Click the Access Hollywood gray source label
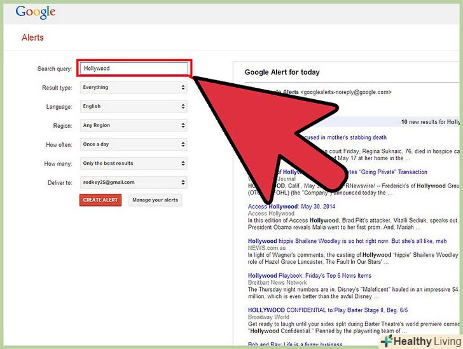The height and width of the screenshot is (349, 463). (x=271, y=214)
